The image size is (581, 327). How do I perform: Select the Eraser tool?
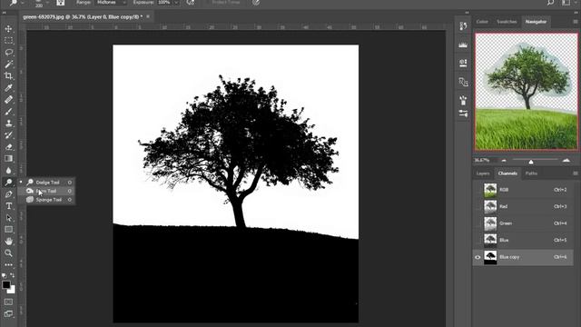[8, 147]
